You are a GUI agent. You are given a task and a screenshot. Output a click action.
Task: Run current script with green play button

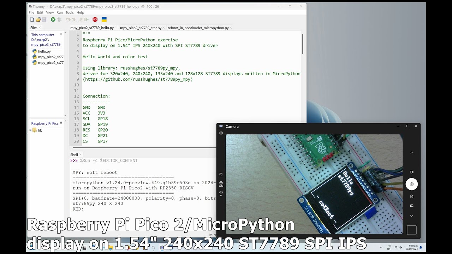click(53, 20)
